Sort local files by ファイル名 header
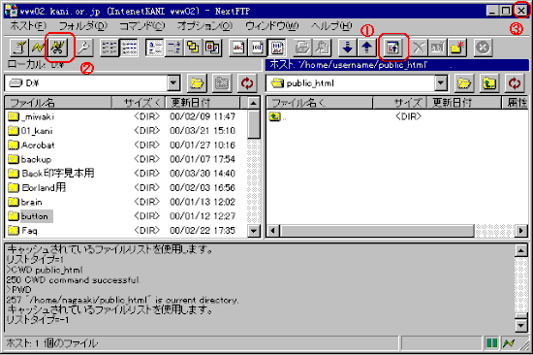 point(58,103)
